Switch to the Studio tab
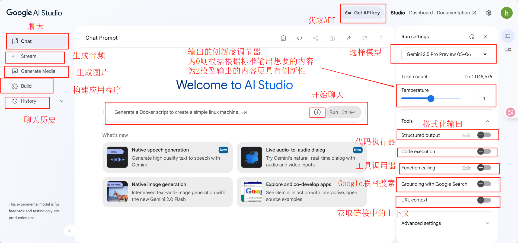The height and width of the screenshot is (243, 518). click(x=398, y=13)
